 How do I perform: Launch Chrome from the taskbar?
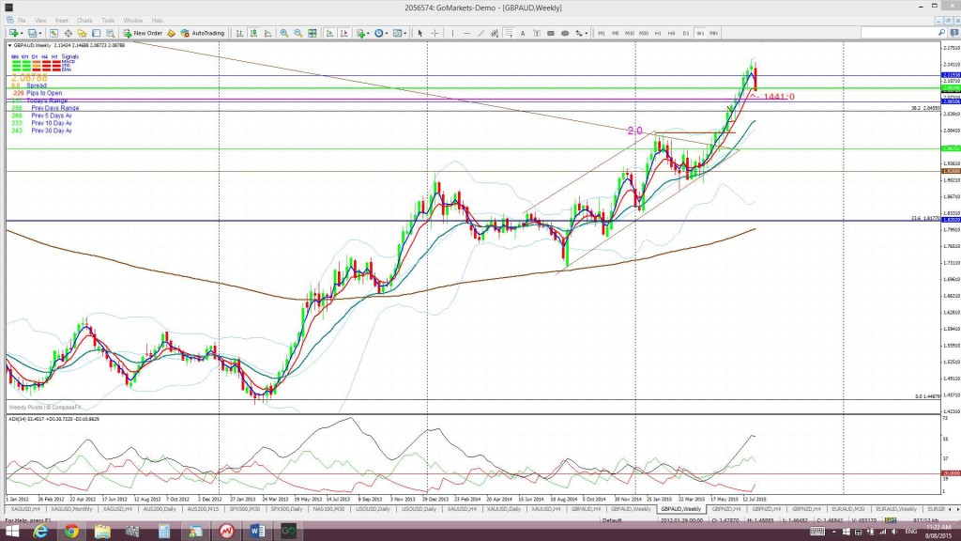click(x=71, y=532)
